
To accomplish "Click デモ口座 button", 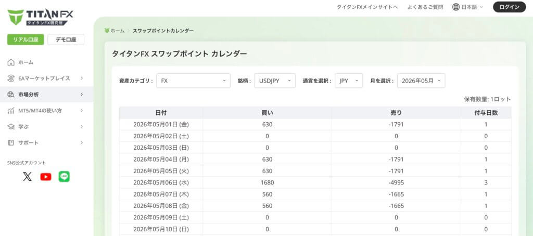I will click(66, 40).
